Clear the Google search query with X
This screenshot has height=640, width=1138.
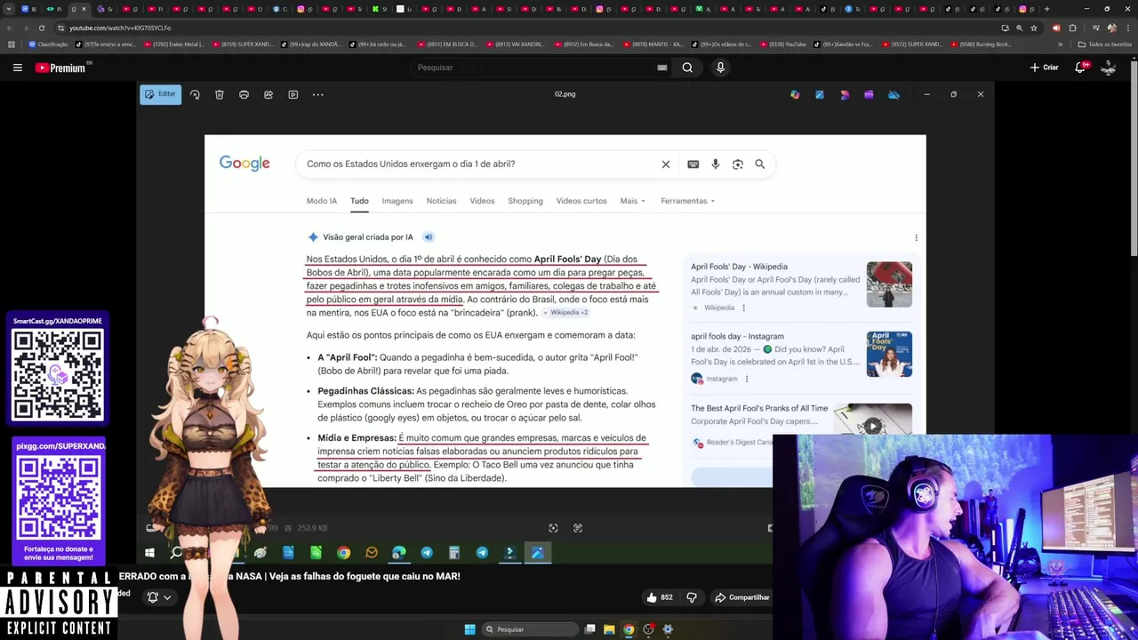click(x=666, y=164)
